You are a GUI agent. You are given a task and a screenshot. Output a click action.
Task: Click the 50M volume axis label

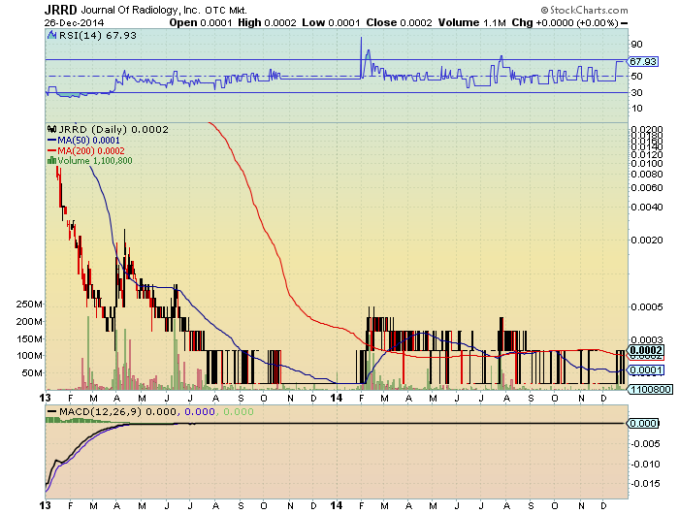pyautogui.click(x=32, y=373)
